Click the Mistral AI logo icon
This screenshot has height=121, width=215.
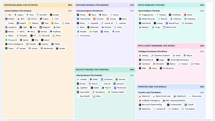point(140,96)
